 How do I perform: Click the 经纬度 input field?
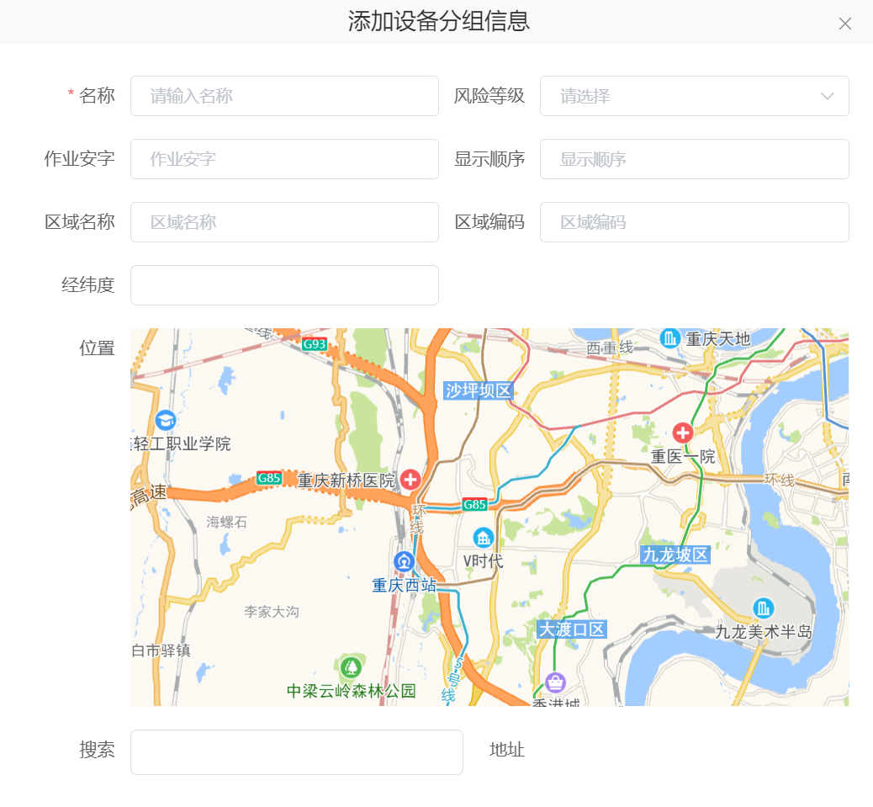click(284, 285)
